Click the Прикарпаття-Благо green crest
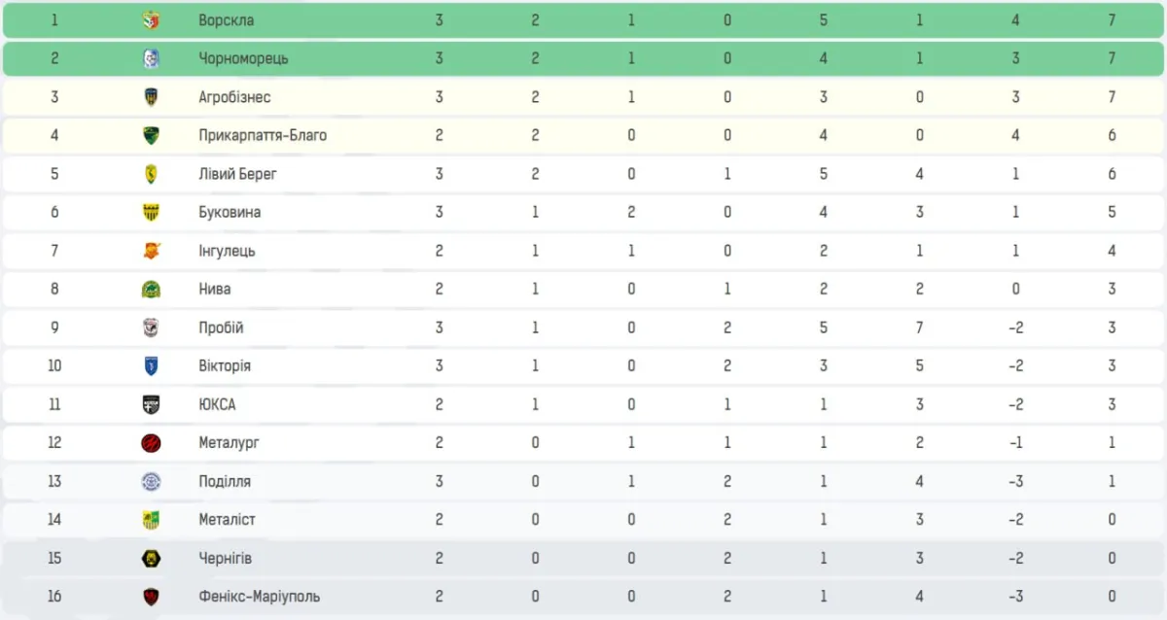 (151, 135)
